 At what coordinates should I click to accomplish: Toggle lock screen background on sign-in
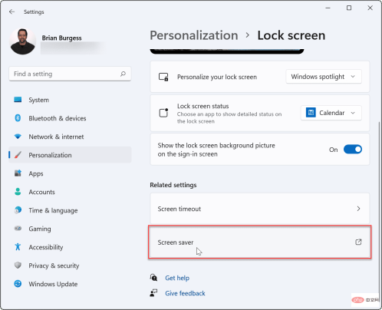click(x=353, y=150)
